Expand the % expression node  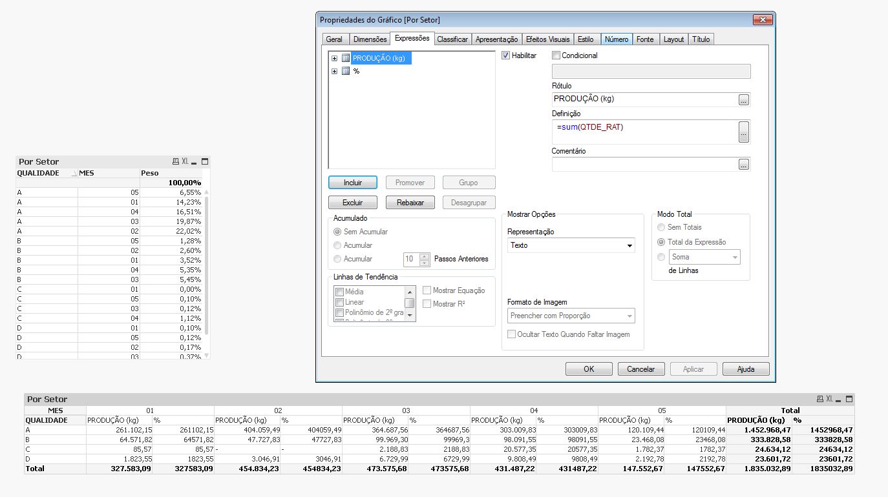(x=334, y=71)
